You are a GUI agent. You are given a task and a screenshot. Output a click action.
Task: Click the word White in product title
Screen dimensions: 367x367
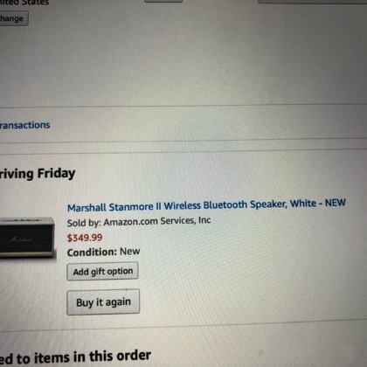(303, 204)
